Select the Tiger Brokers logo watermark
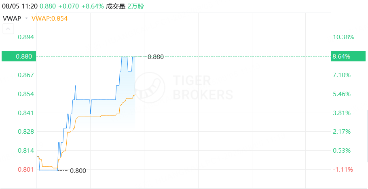368x189 pixels. click(184, 88)
